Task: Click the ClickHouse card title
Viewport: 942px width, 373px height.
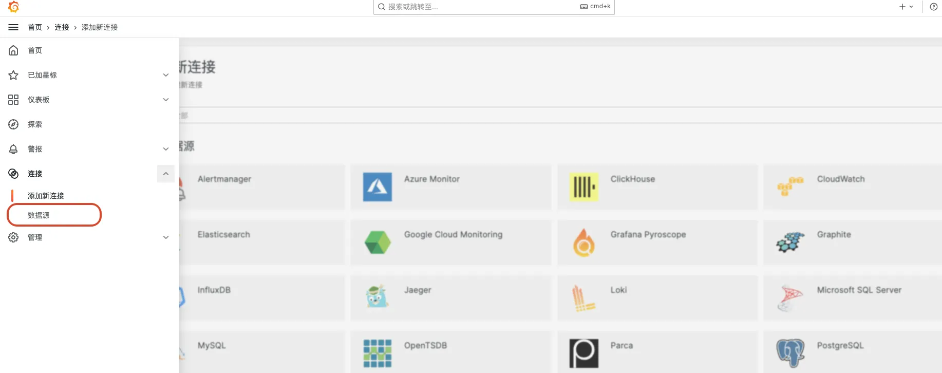Action: [633, 179]
